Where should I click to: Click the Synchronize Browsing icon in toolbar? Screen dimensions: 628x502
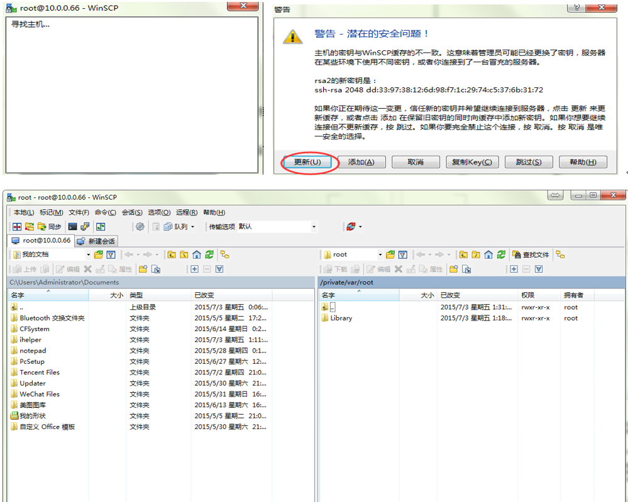coord(30,227)
